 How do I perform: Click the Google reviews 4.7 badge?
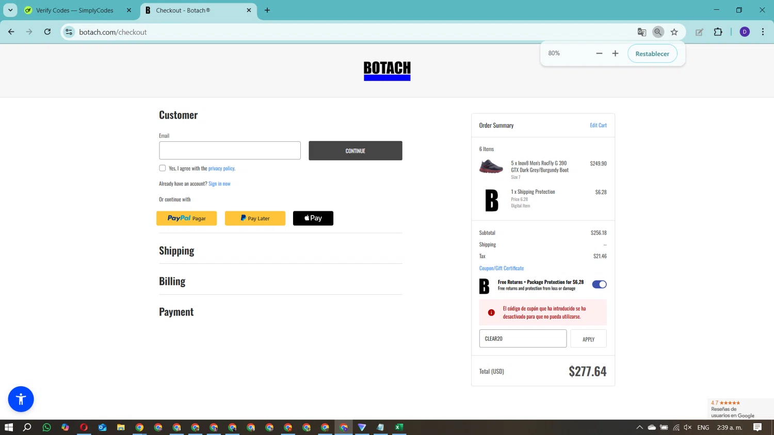(x=741, y=409)
